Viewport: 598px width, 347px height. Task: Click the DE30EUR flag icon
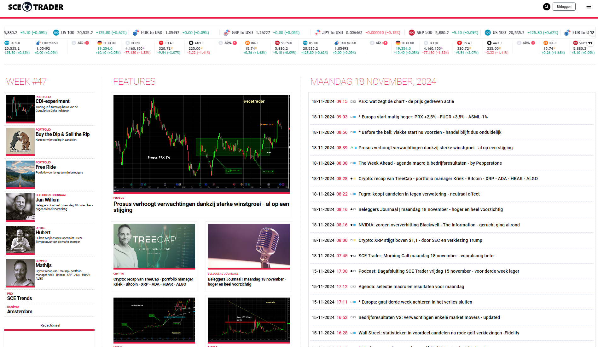pyautogui.click(x=100, y=43)
